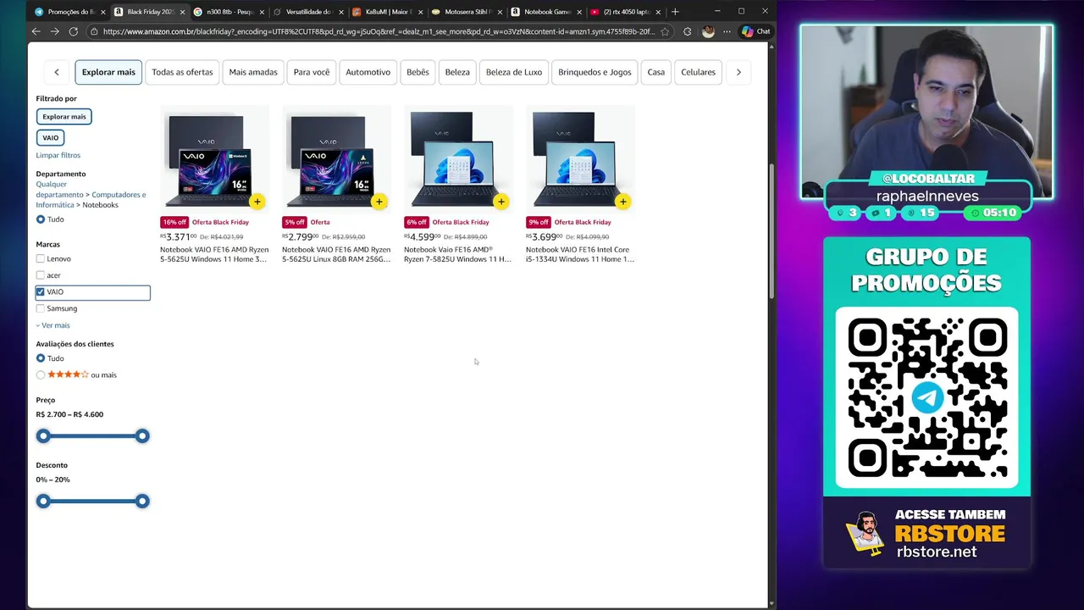This screenshot has width=1084, height=610.
Task: Select Beleza de Luxo category
Action: pyautogui.click(x=514, y=72)
